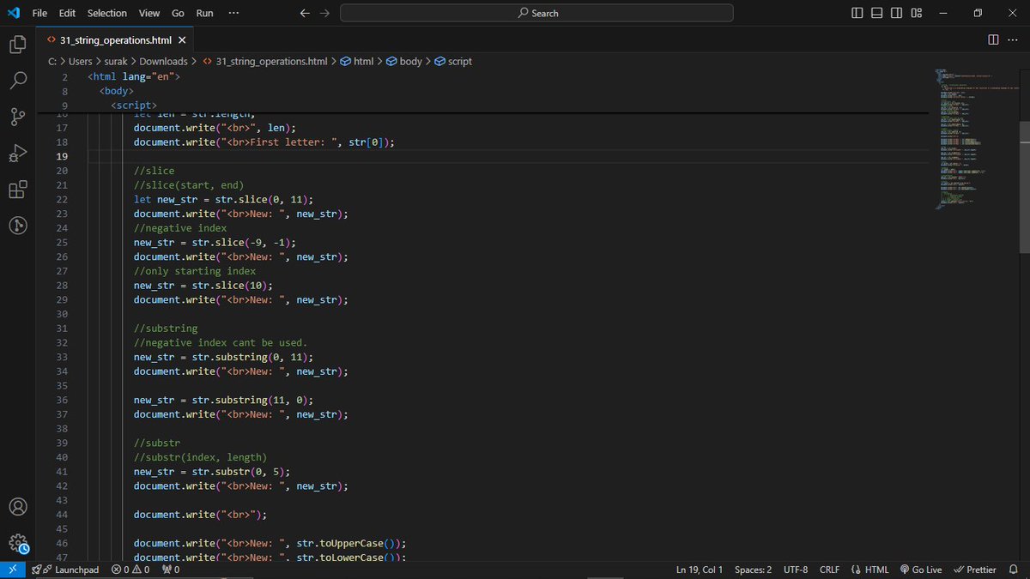Image resolution: width=1030 pixels, height=579 pixels.
Task: Toggle the Primary Side Bar visibility
Action: tap(856, 13)
